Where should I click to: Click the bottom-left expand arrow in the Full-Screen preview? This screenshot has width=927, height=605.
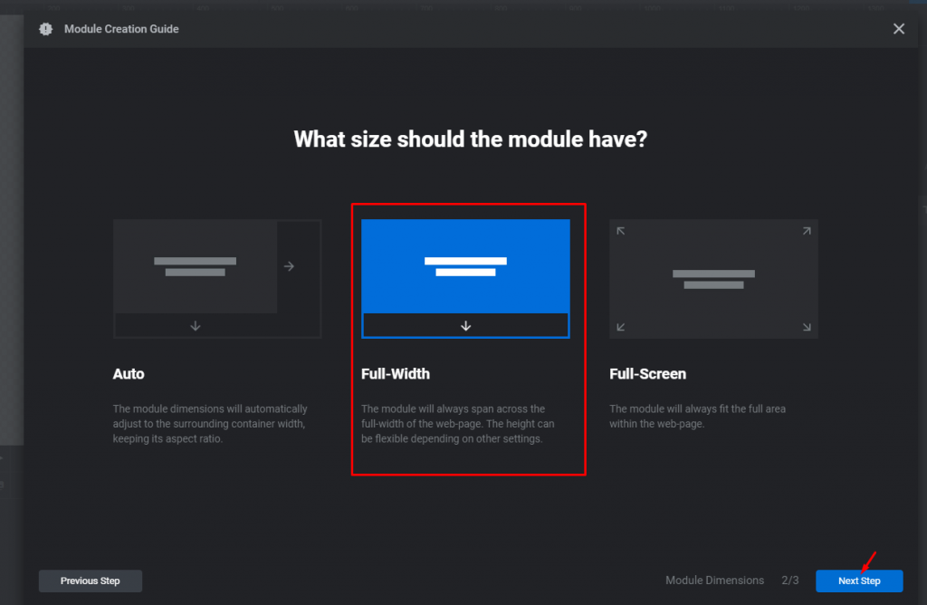coord(621,327)
